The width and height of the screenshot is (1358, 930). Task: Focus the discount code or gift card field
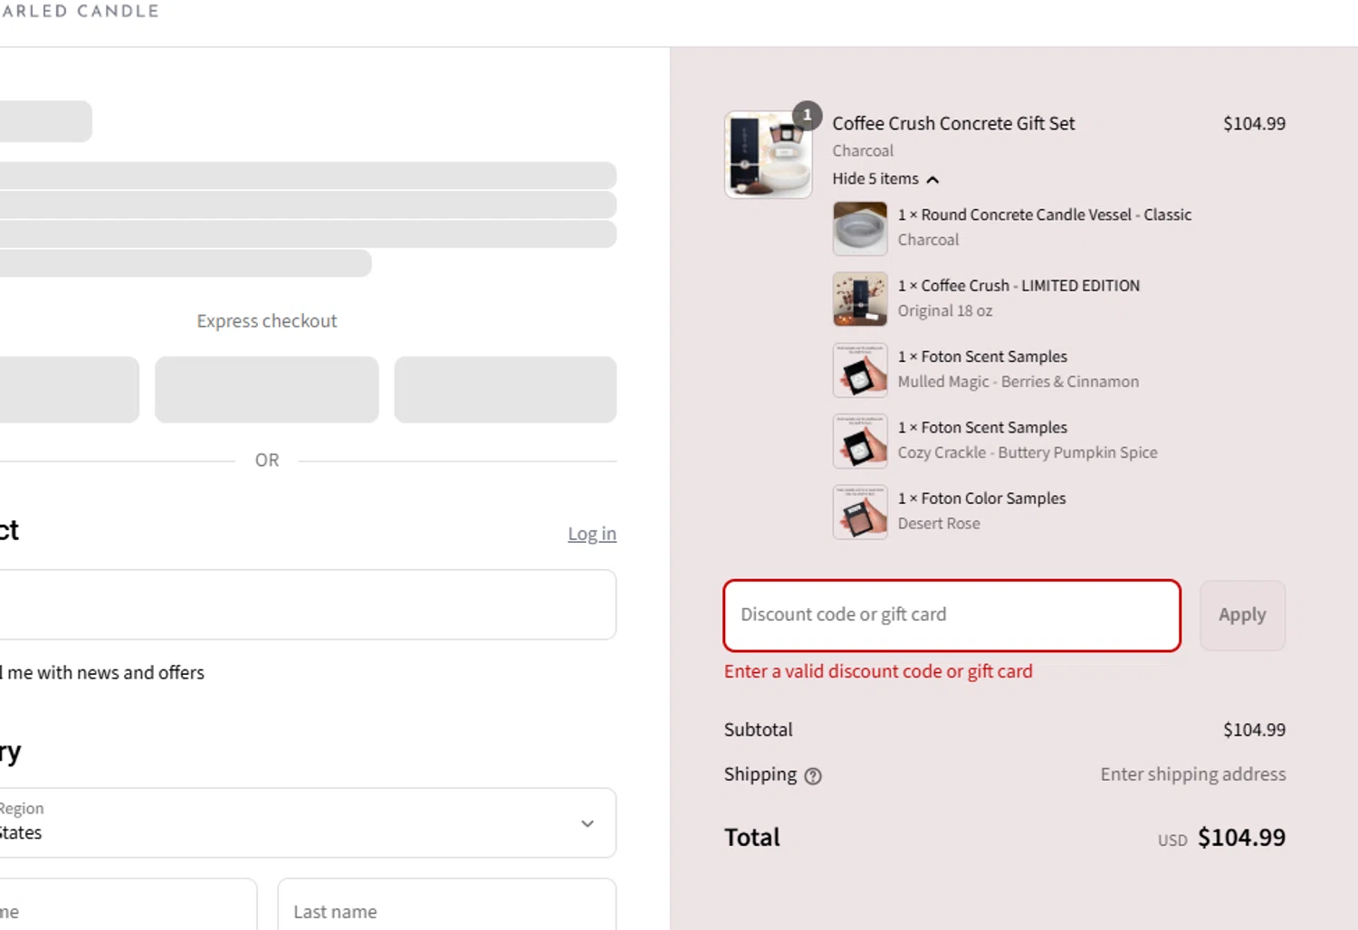[x=952, y=615]
